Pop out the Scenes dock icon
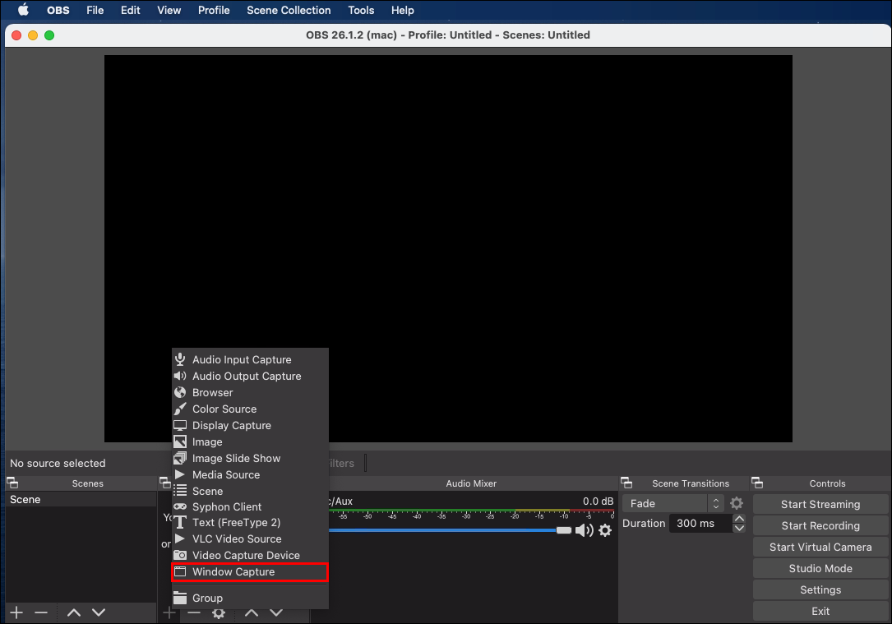This screenshot has height=624, width=892. [12, 483]
